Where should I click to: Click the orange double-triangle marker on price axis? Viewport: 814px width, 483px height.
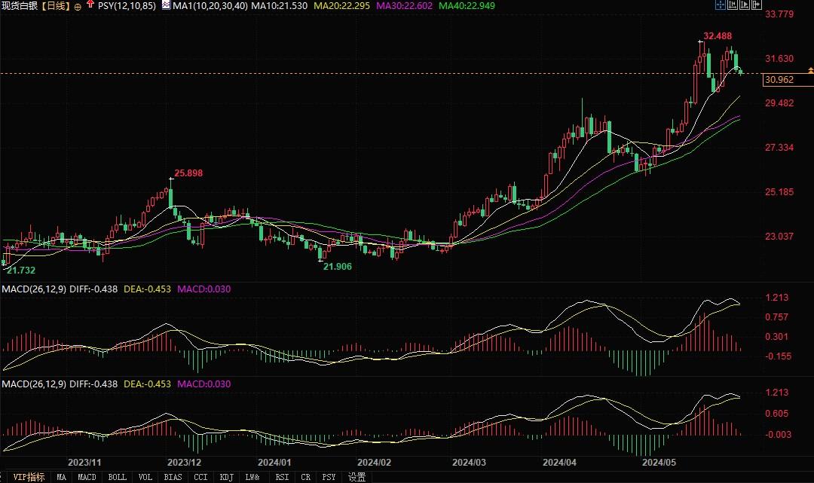pyautogui.click(x=809, y=70)
